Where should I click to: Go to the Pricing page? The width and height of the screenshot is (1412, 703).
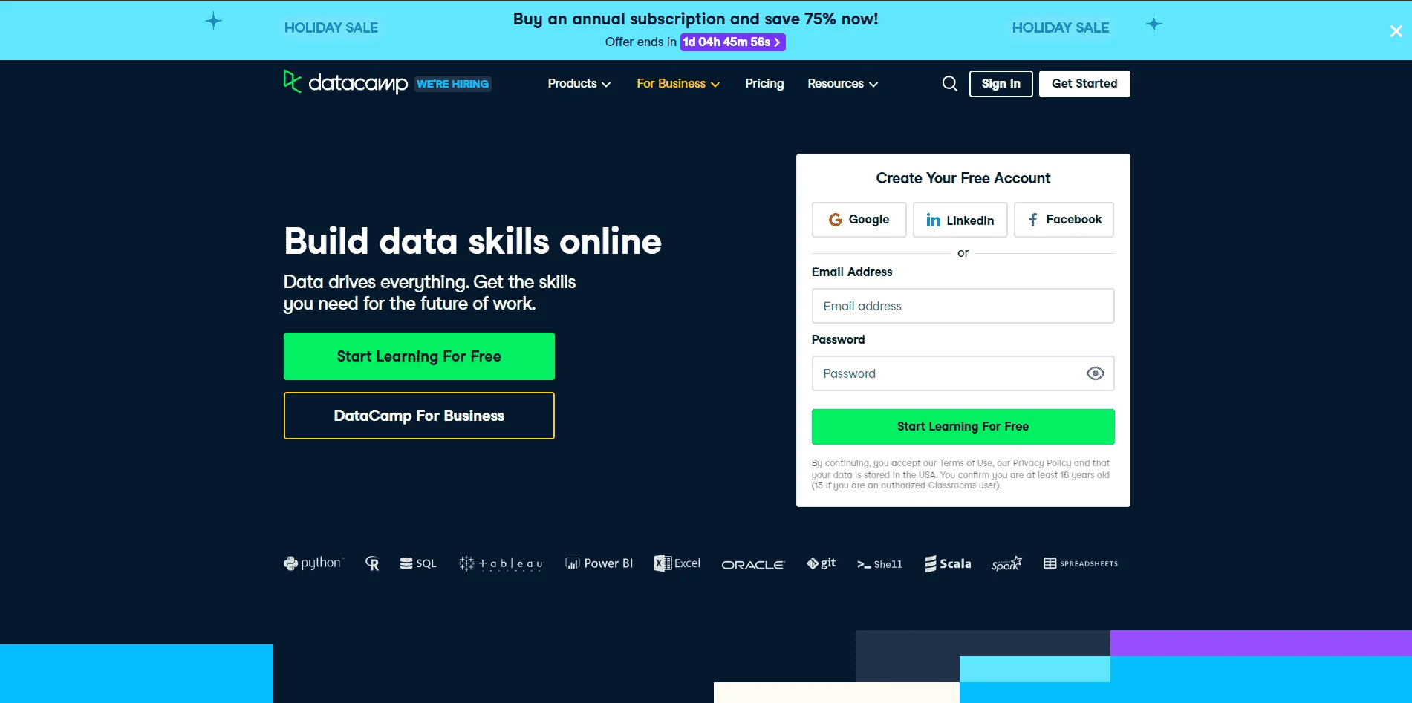point(764,84)
